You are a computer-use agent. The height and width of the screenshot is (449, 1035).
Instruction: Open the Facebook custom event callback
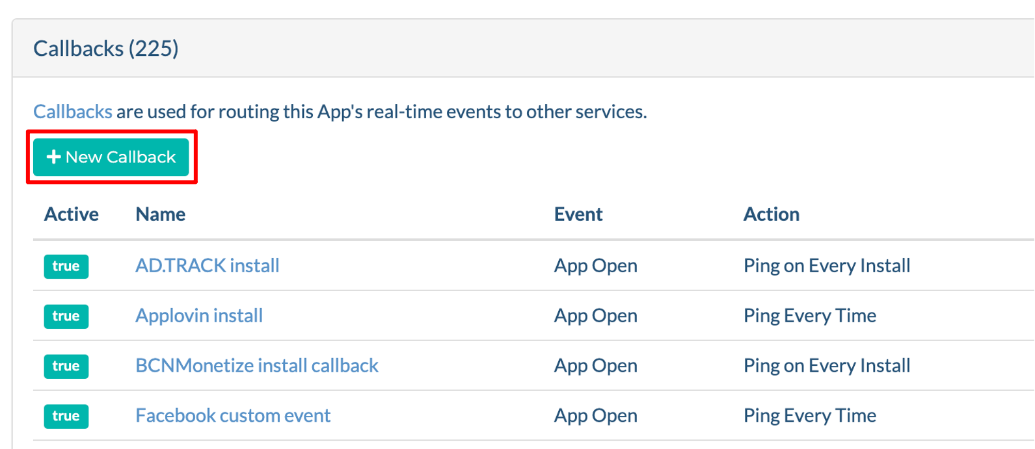pos(233,416)
